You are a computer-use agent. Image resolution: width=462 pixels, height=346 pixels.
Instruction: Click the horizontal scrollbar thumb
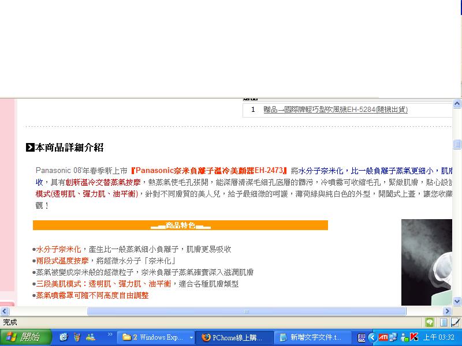pyautogui.click(x=247, y=311)
